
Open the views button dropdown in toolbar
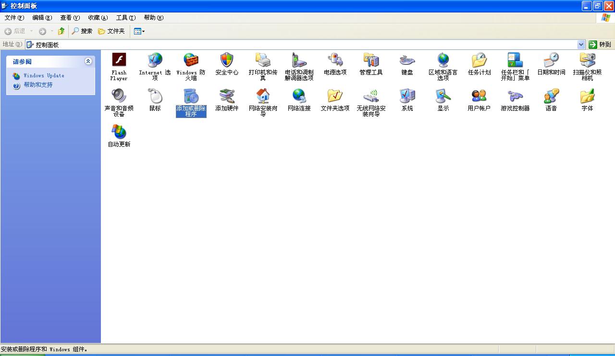coord(139,31)
